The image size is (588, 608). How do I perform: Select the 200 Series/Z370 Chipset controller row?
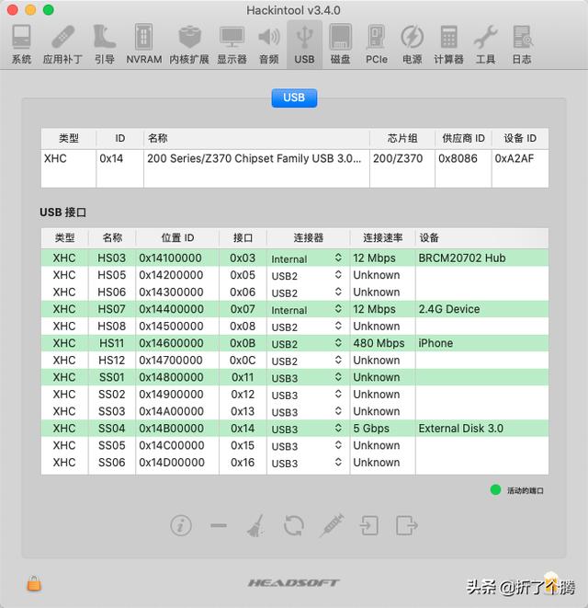coord(295,158)
